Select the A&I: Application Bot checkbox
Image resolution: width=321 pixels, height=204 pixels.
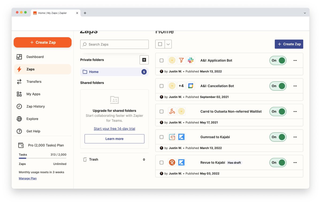coord(162,60)
